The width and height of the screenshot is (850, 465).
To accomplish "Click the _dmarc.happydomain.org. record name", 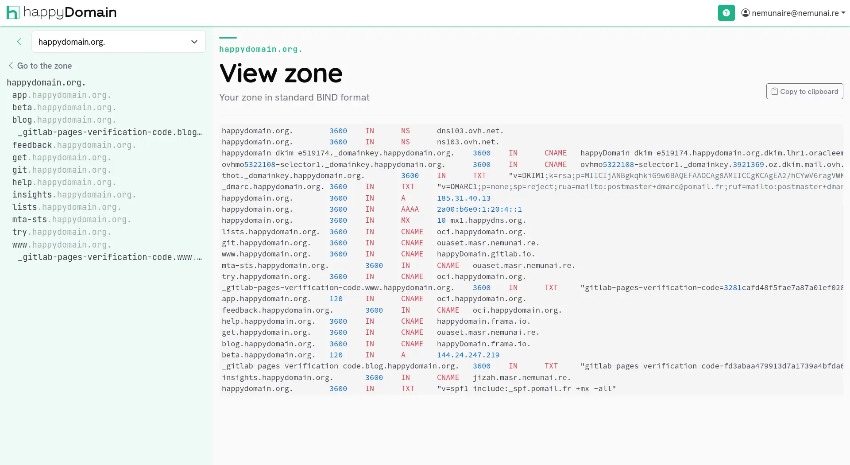I will point(273,186).
